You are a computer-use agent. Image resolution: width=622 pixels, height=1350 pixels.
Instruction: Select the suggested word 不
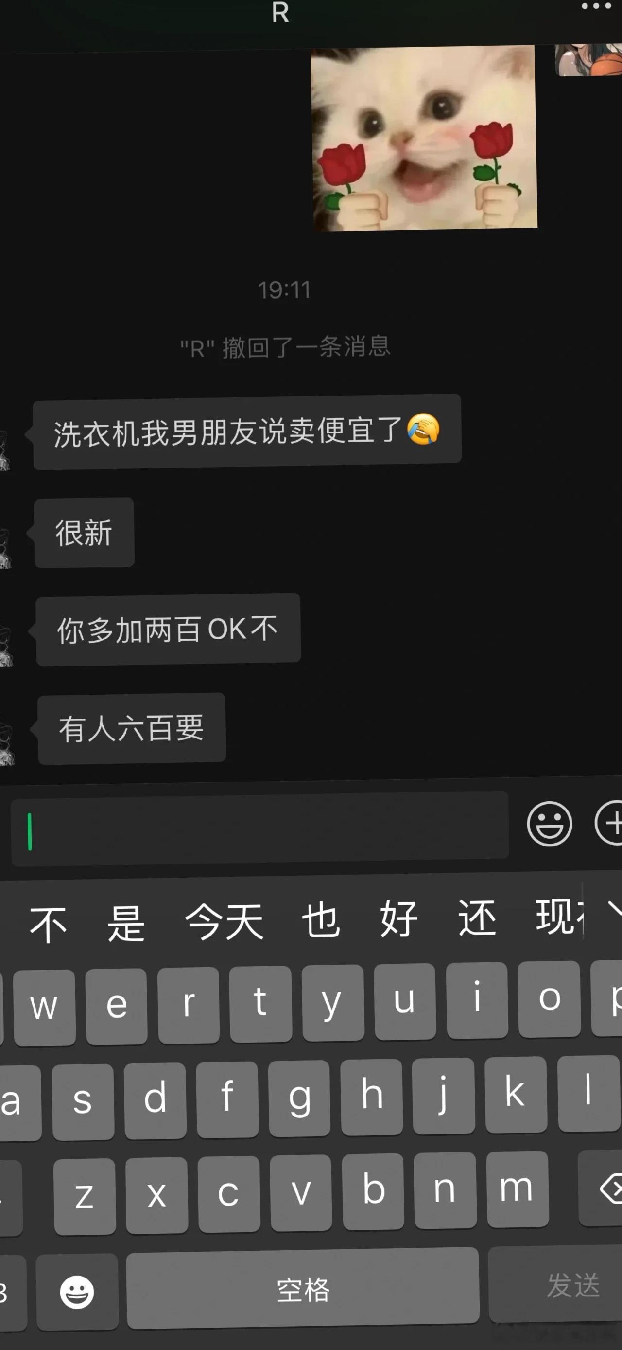point(48,925)
